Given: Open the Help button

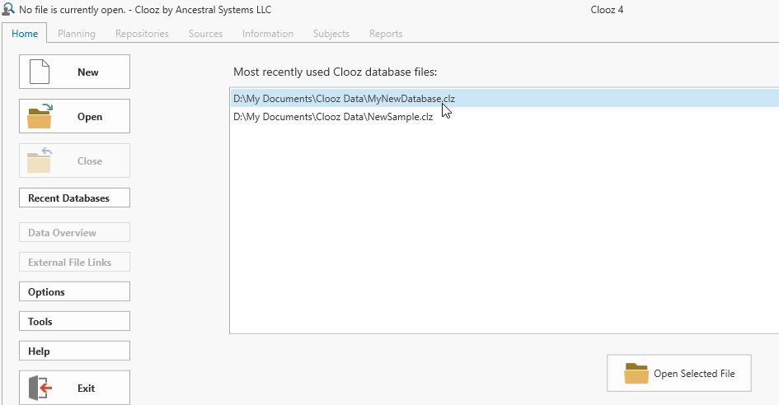Looking at the screenshot, I should tap(74, 351).
